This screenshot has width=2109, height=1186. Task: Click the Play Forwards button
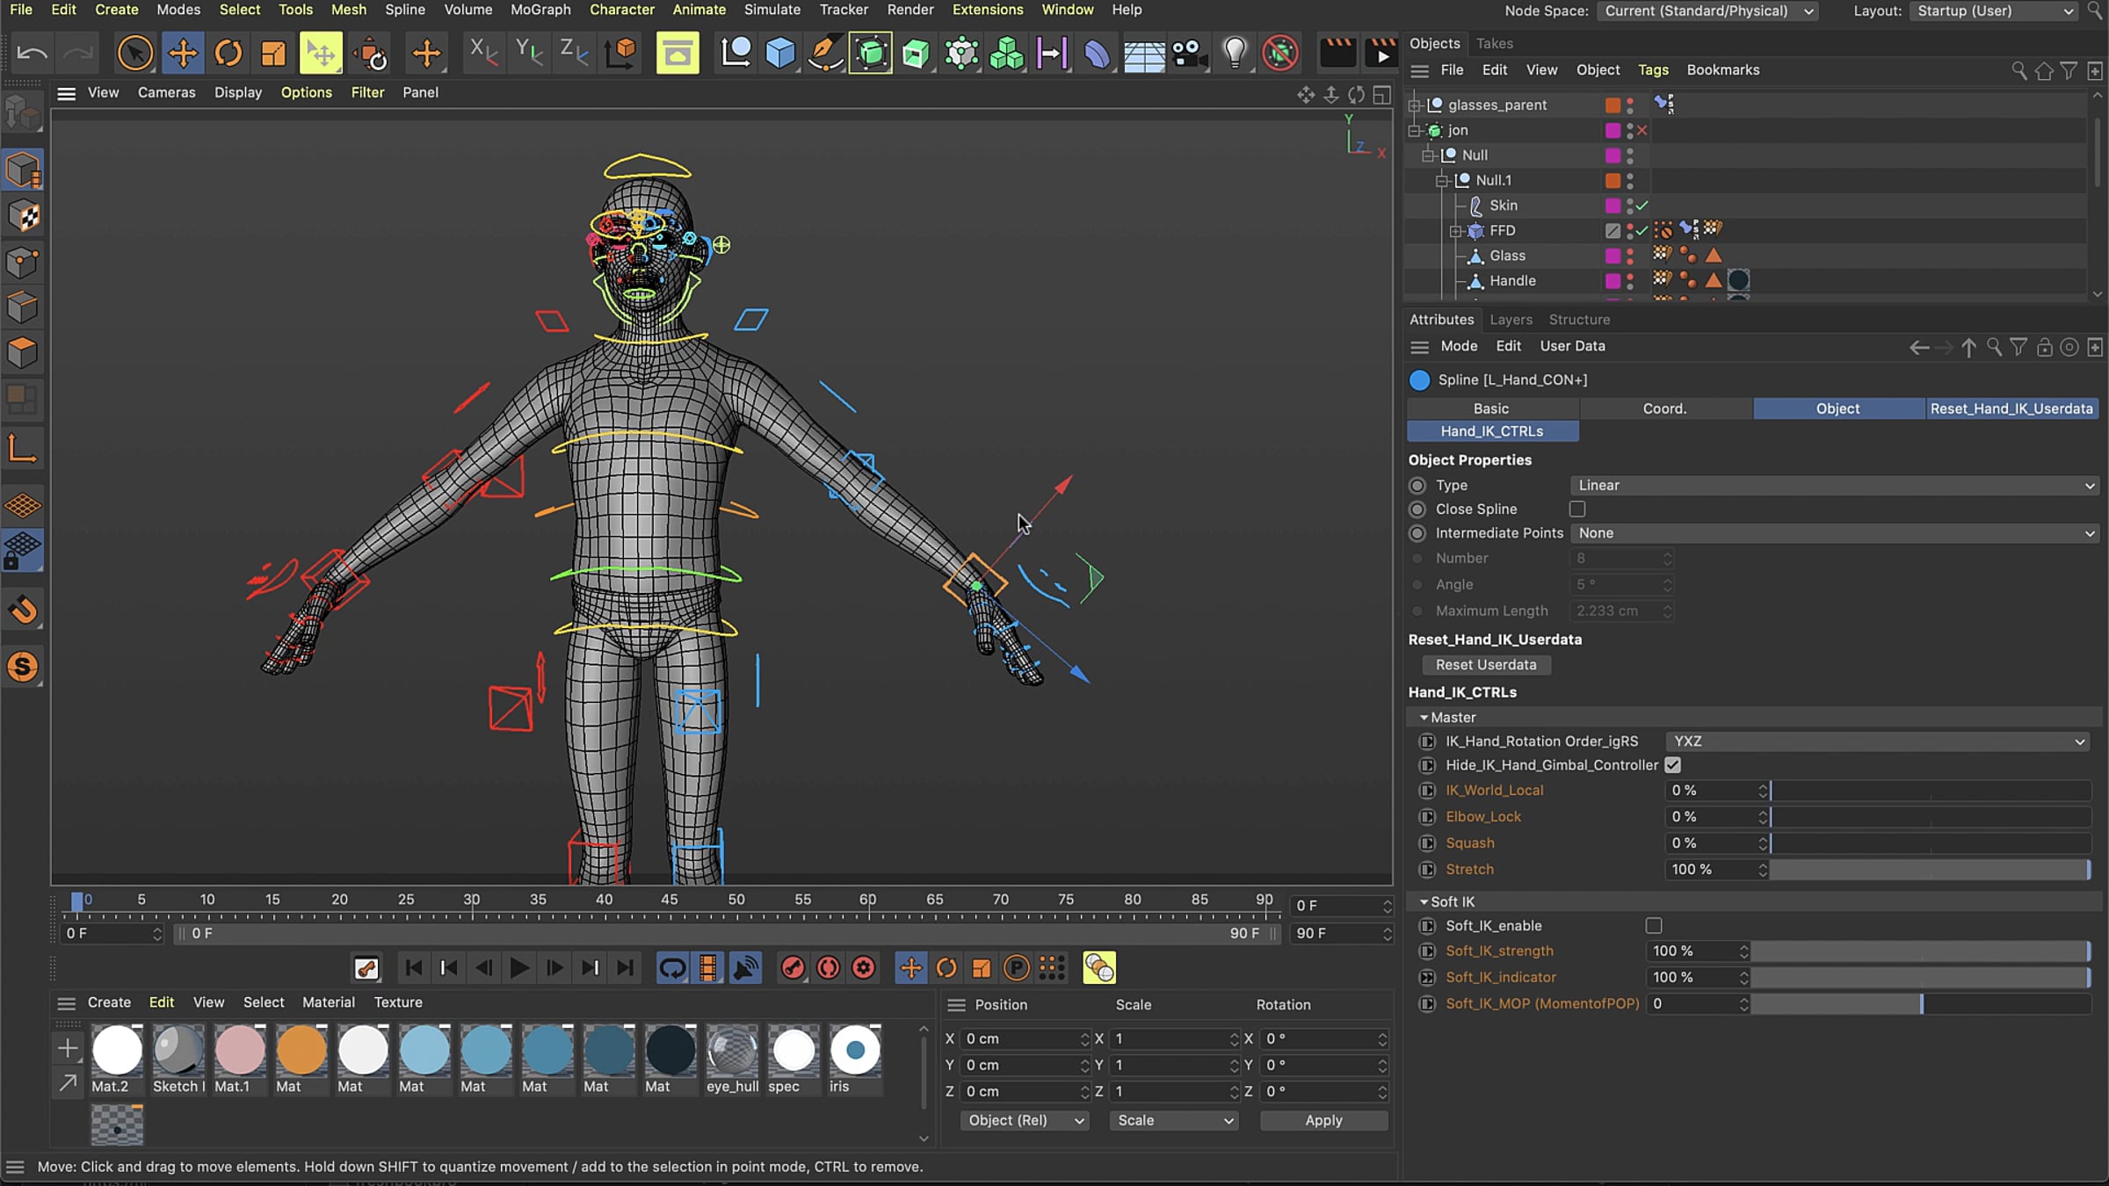518,968
